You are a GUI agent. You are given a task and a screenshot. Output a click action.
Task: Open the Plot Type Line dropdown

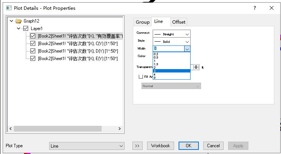(87, 146)
